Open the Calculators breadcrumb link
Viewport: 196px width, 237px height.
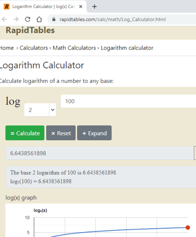34,48
